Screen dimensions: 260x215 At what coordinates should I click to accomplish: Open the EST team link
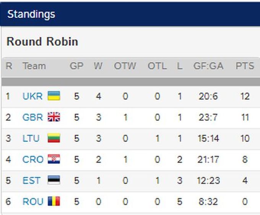pos(31,180)
